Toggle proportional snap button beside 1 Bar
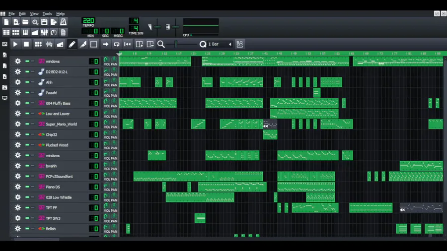The height and width of the screenshot is (251, 447). (x=239, y=44)
